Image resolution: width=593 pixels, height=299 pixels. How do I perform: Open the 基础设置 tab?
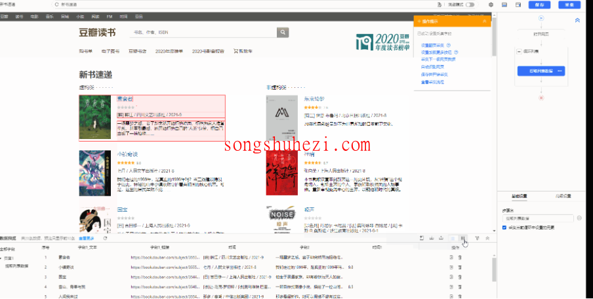pos(520,196)
